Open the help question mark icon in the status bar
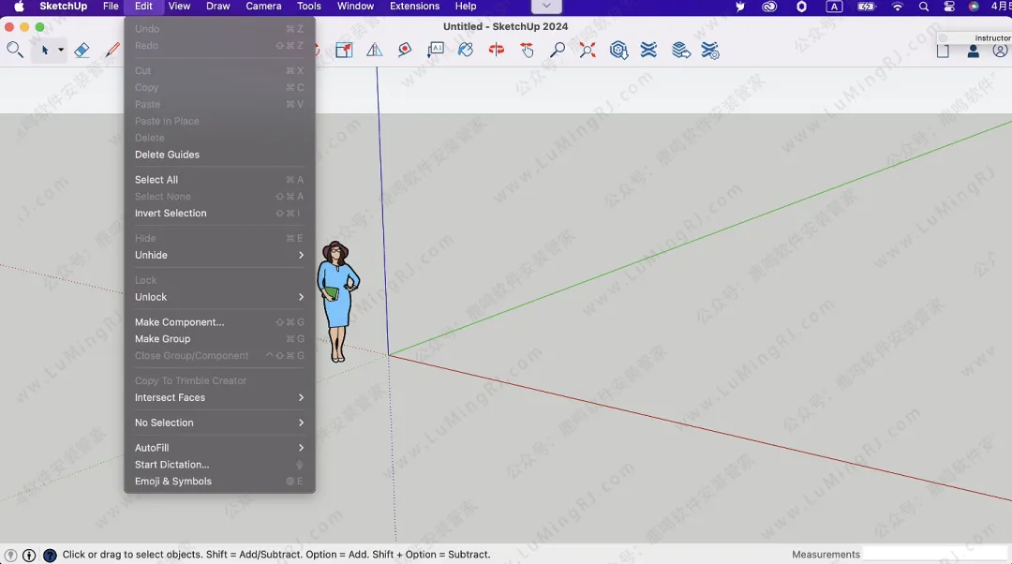Screen dimensions: 1012x564 [x=50, y=555]
